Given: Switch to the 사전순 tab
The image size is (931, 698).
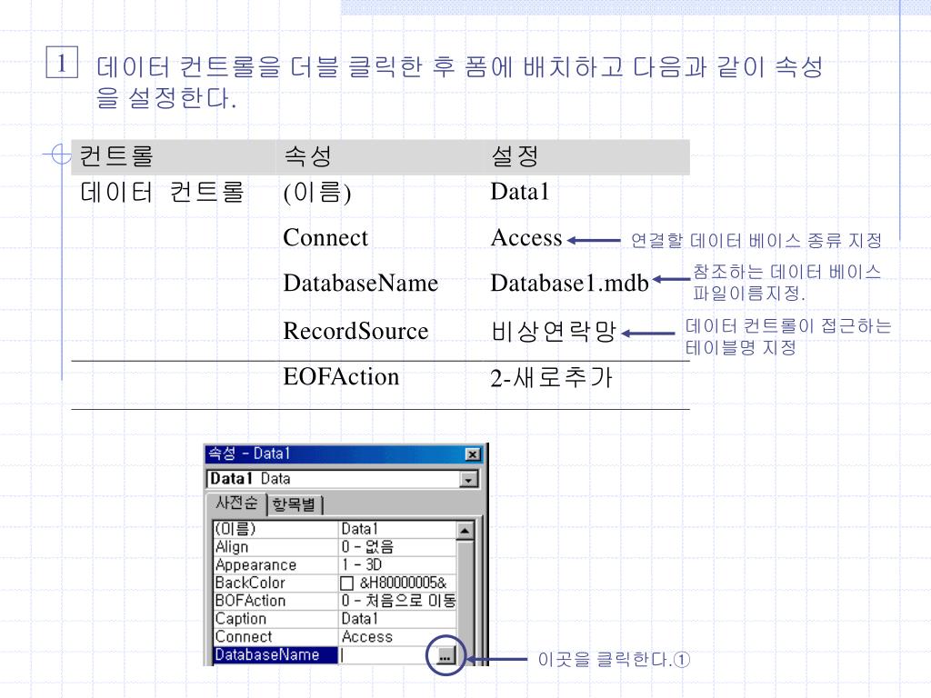Looking at the screenshot, I should pos(236,504).
